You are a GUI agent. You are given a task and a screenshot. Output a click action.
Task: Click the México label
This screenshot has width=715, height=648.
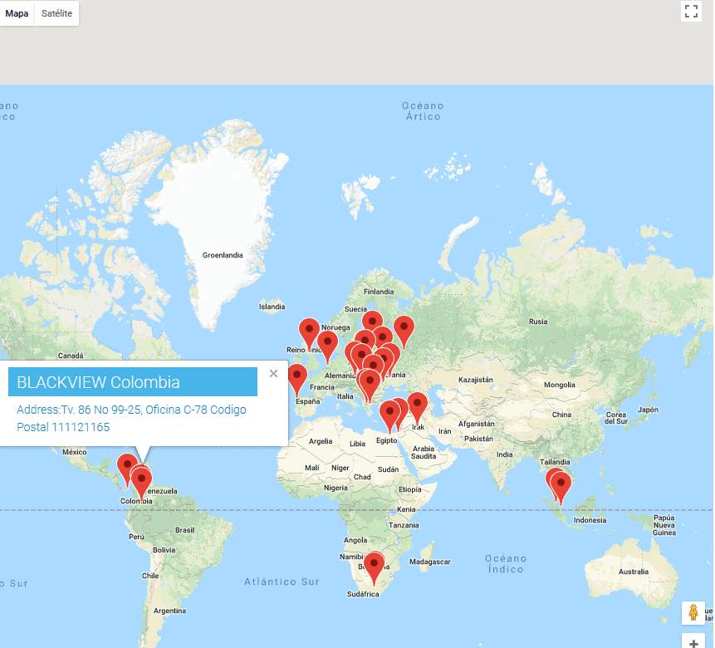pyautogui.click(x=75, y=452)
